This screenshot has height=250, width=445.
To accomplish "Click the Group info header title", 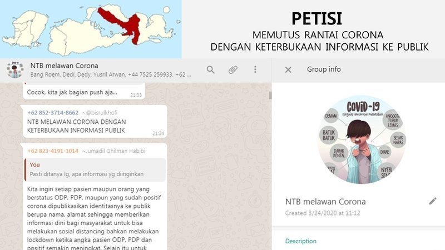I will click(324, 69).
